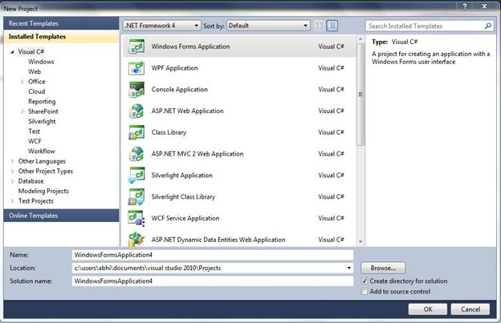Select the Workflow category

coord(42,151)
